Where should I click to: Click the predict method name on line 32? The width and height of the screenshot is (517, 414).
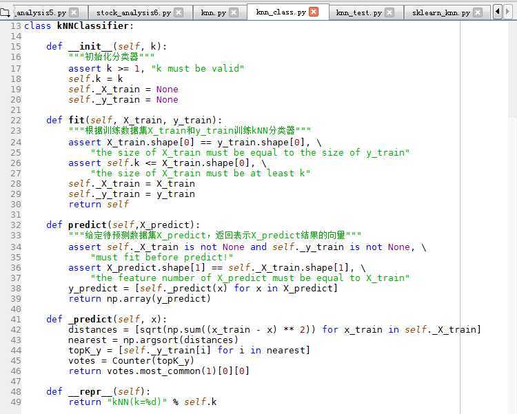coord(88,225)
